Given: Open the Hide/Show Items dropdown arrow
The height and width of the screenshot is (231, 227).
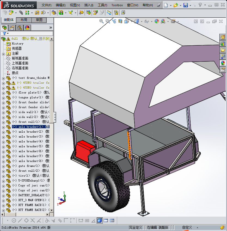Looking at the screenshot, I should click(x=152, y=22).
